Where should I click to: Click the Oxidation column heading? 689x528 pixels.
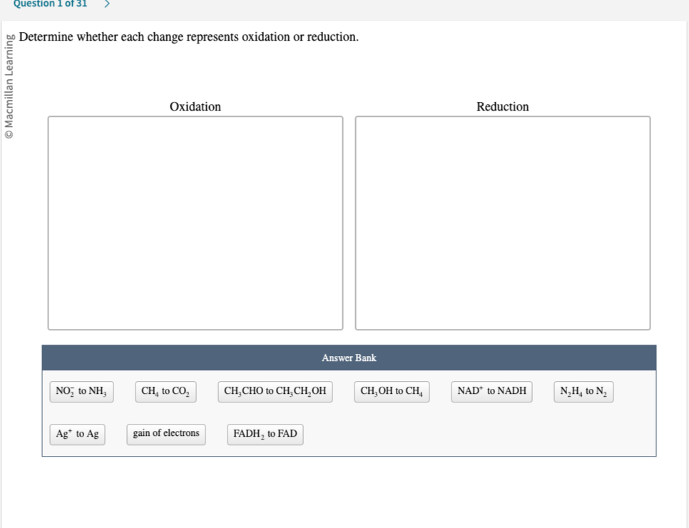click(x=195, y=106)
